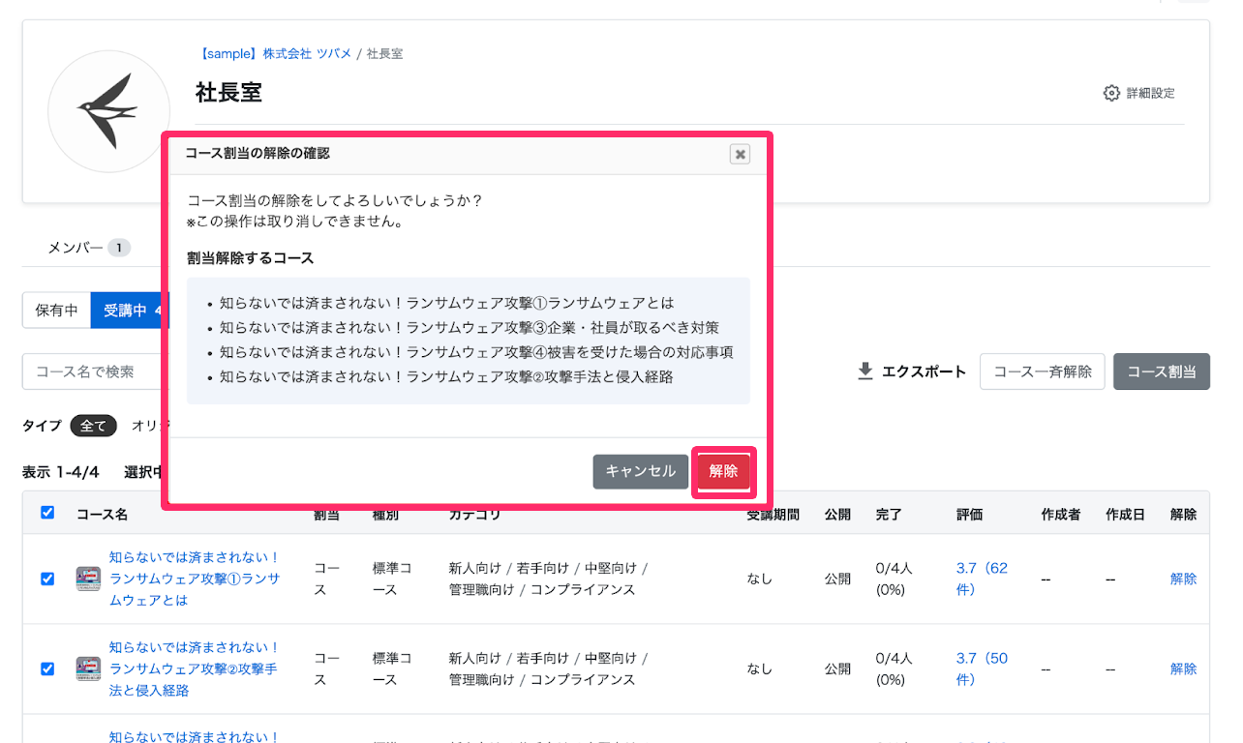Click キャンセル in the dialog
Image resolution: width=1243 pixels, height=743 pixels.
(x=641, y=471)
